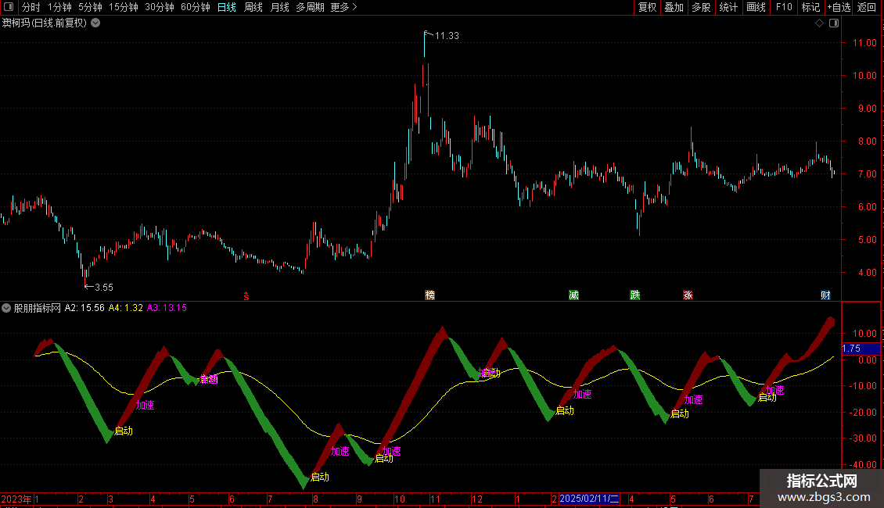This screenshot has width=884, height=508.
Task: Select the 日线 daily chart tab
Action: pos(227,7)
